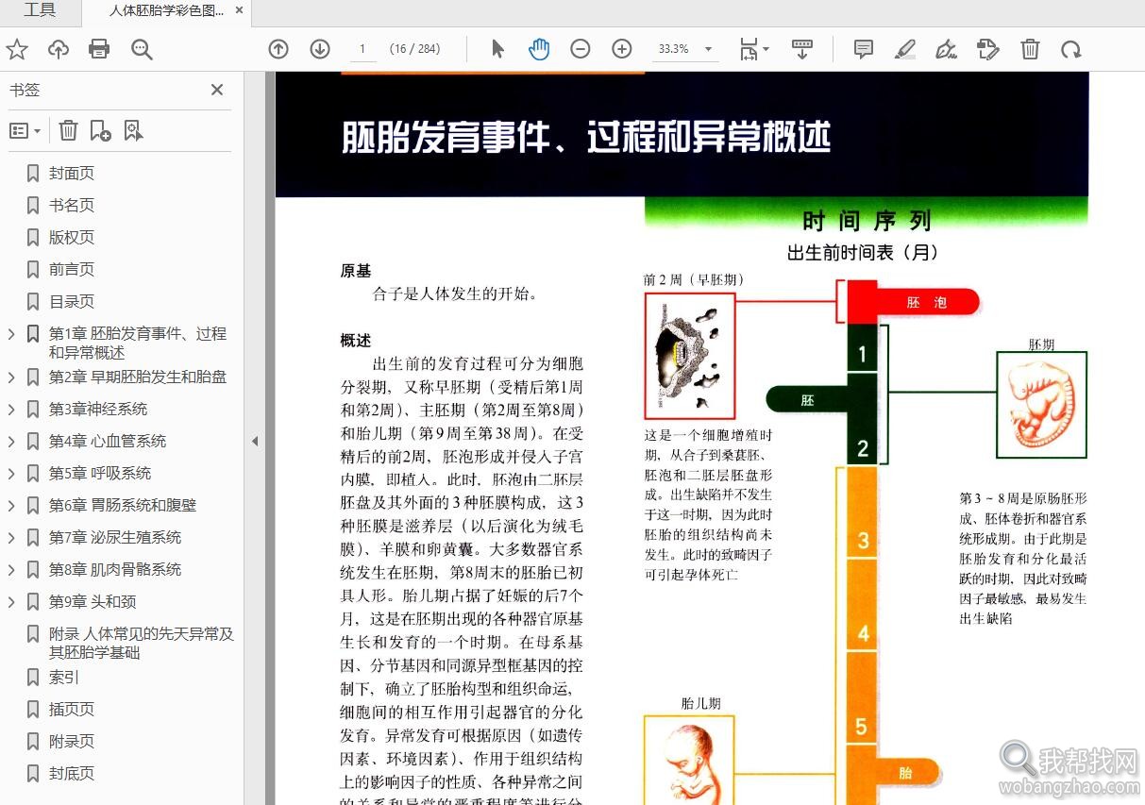Jump to 第5章 呼吸系统 bookmark
1145x805 pixels.
tap(100, 473)
